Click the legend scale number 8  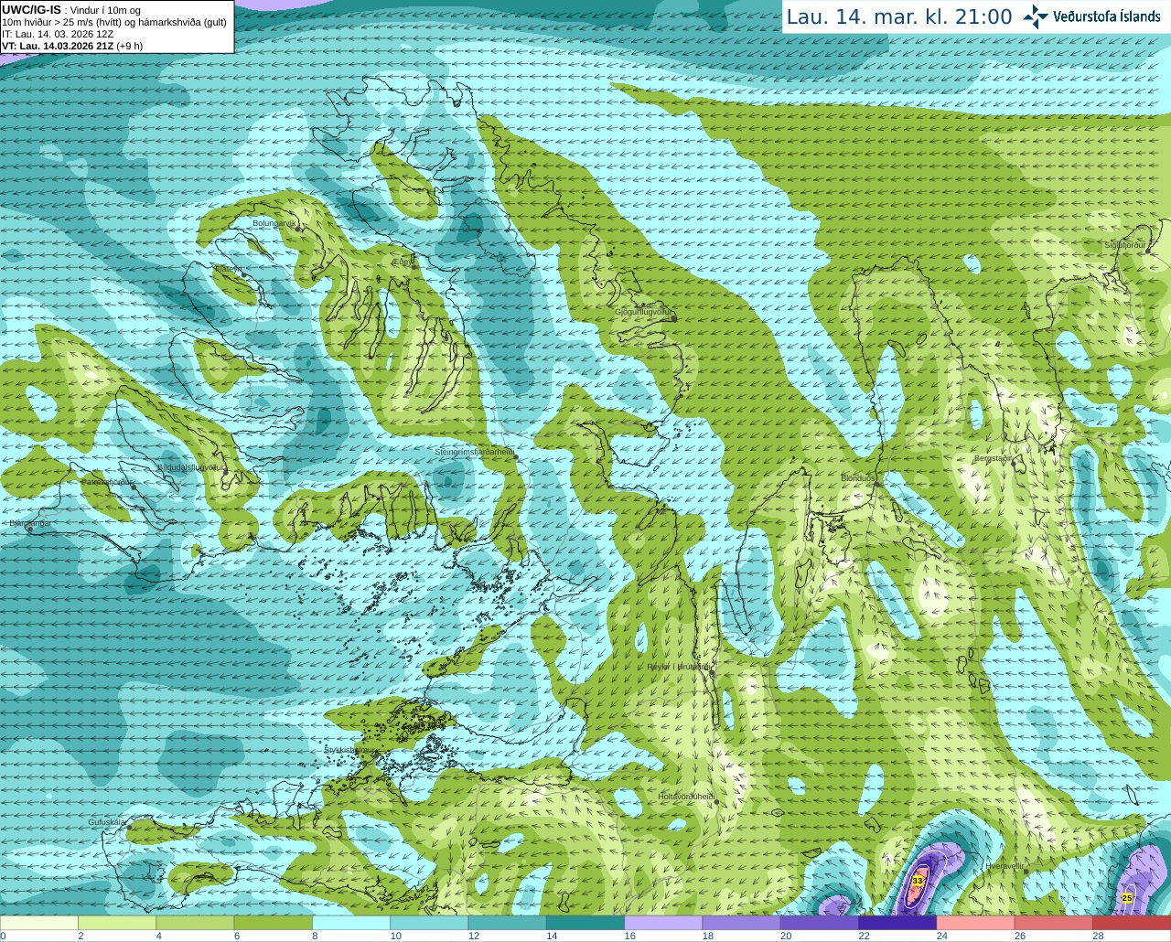315,936
